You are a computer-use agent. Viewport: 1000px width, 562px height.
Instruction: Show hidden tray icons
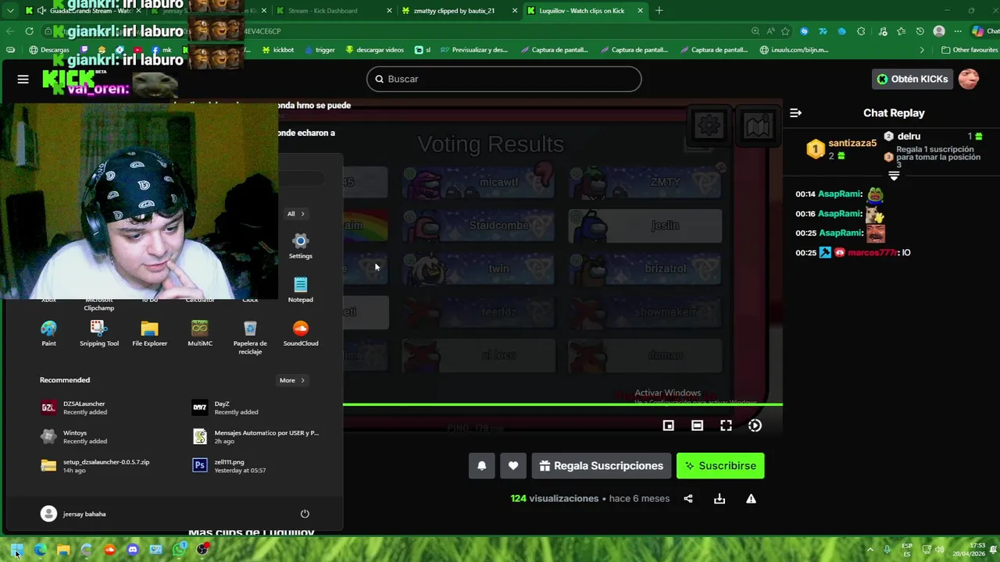(870, 550)
